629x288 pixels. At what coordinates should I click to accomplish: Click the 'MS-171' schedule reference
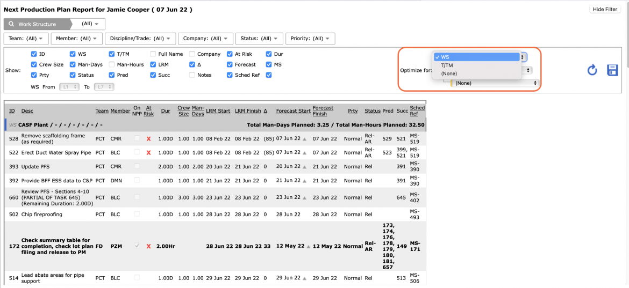tap(415, 246)
